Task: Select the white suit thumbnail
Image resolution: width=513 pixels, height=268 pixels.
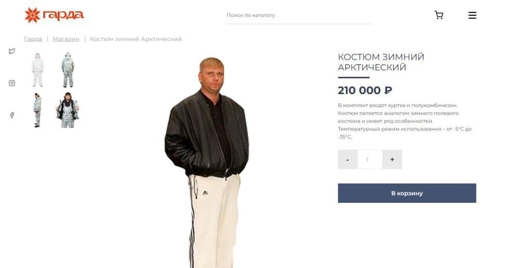Action: click(x=38, y=70)
